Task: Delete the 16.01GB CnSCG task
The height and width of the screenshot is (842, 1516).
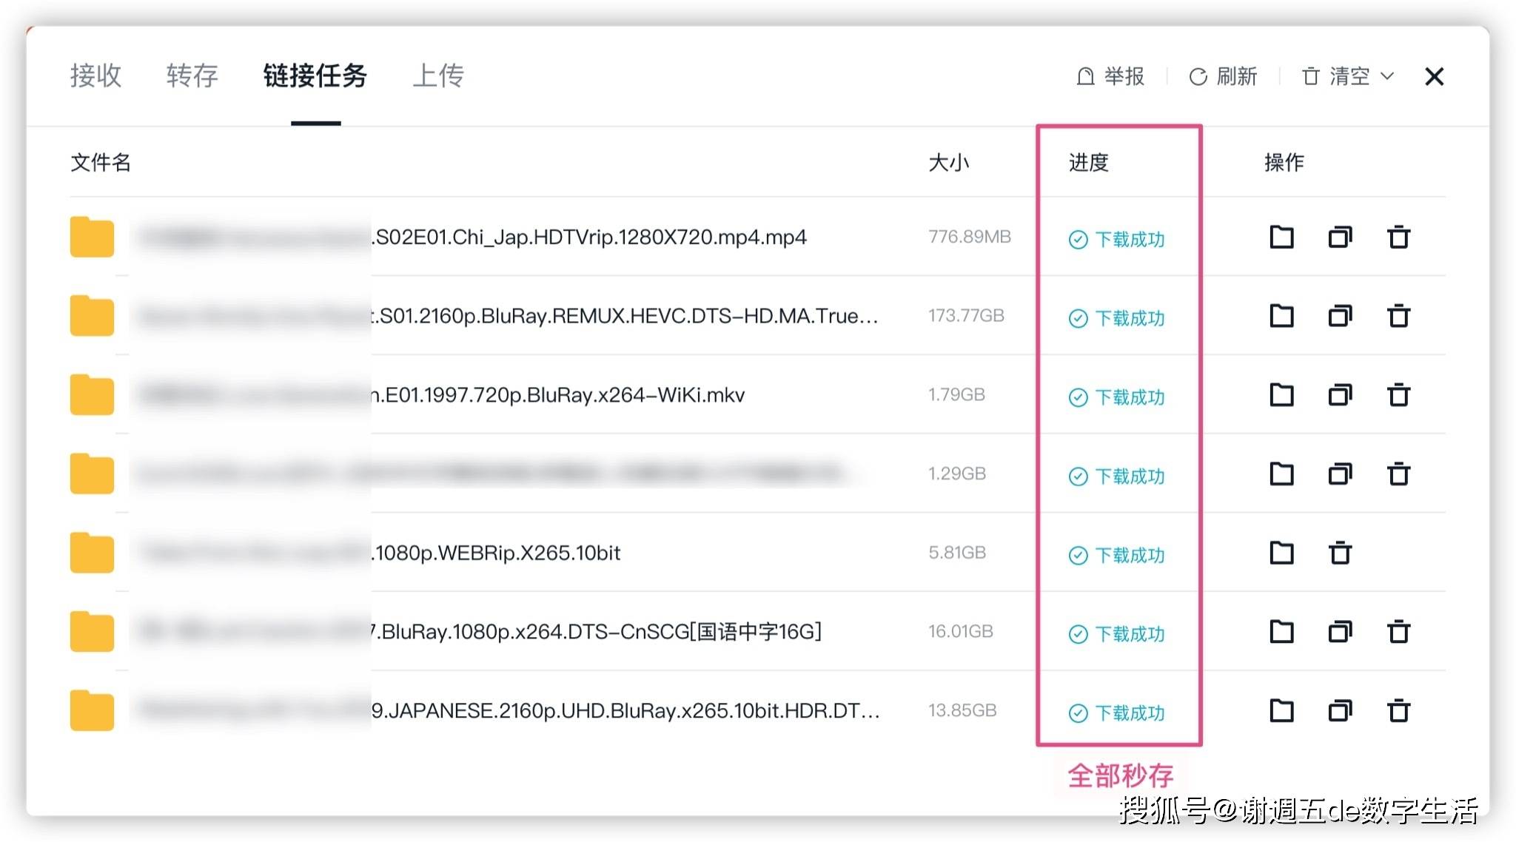Action: coord(1398,632)
